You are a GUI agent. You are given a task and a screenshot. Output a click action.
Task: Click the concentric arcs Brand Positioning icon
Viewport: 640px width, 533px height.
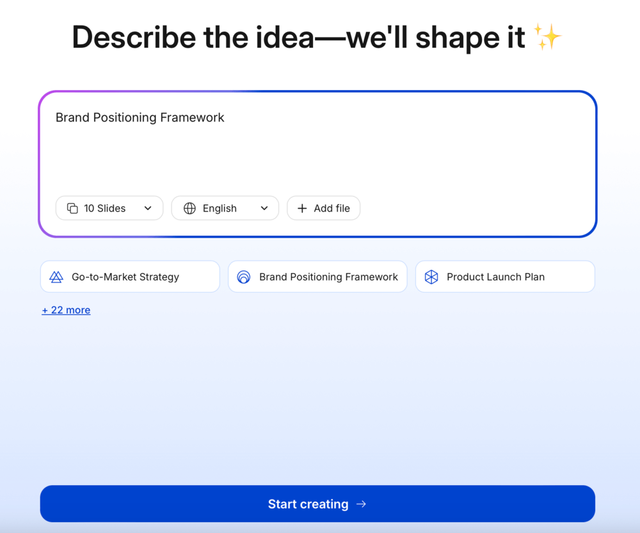[x=244, y=277]
